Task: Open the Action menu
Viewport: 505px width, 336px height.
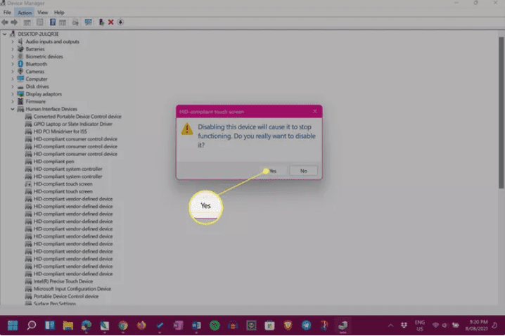Action: click(25, 13)
